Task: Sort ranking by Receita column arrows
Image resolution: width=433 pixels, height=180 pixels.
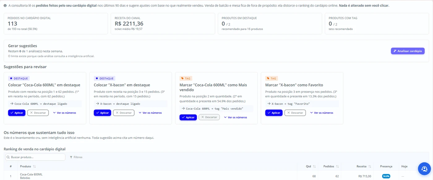Action: click(x=370, y=166)
